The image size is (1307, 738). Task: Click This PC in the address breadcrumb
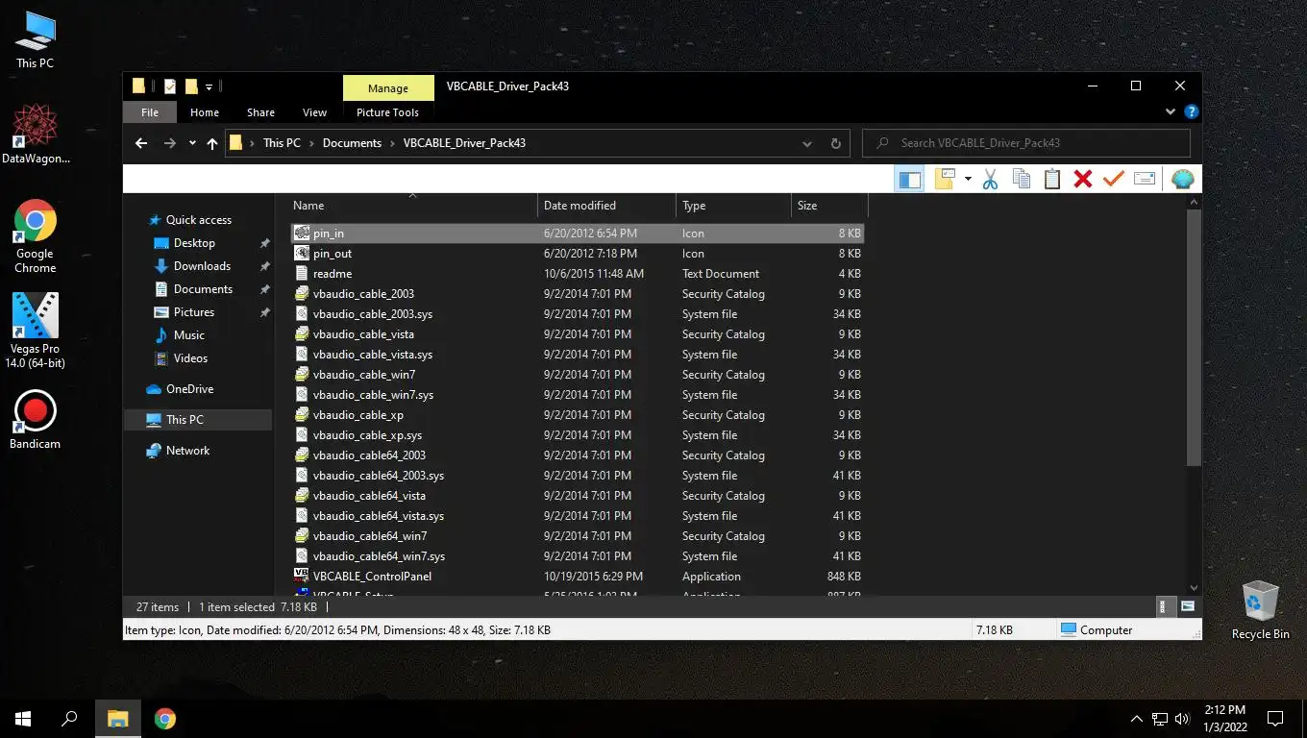pos(282,143)
